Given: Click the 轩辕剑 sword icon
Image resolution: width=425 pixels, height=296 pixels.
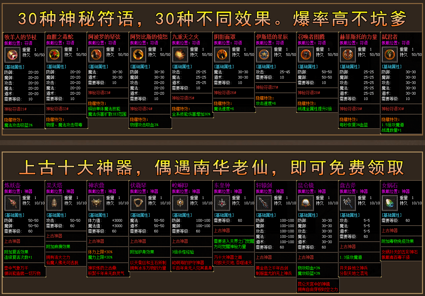Looking at the screenshot, I should (x=264, y=203).
